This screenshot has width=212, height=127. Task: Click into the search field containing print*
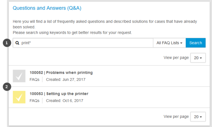83,43
